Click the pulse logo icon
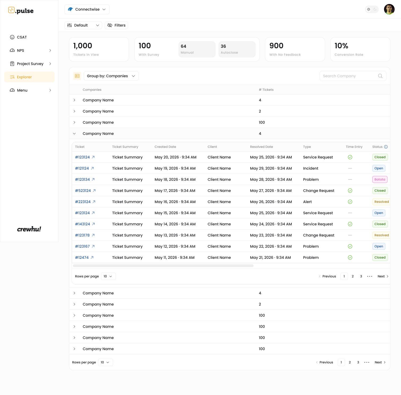401x395 pixels. pos(11,10)
